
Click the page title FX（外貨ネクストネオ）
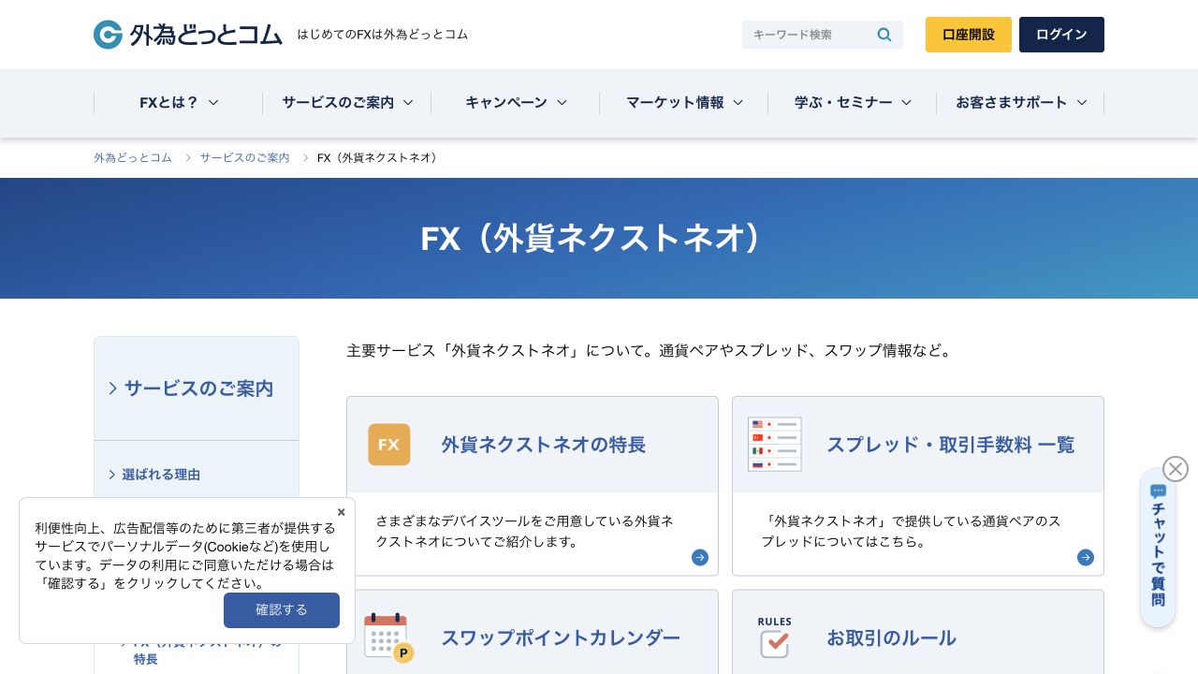[x=599, y=238]
